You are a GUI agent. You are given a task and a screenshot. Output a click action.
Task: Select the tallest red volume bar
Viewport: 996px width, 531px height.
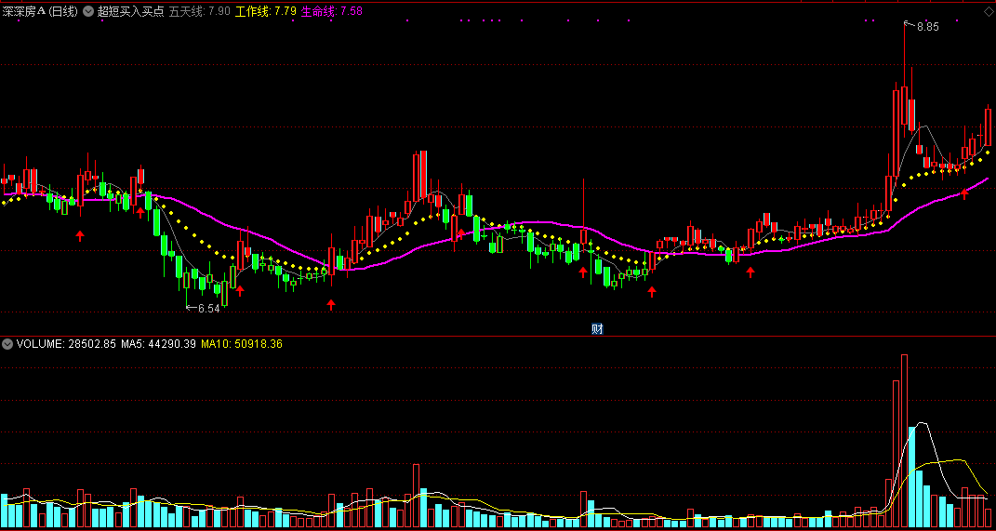coord(904,442)
